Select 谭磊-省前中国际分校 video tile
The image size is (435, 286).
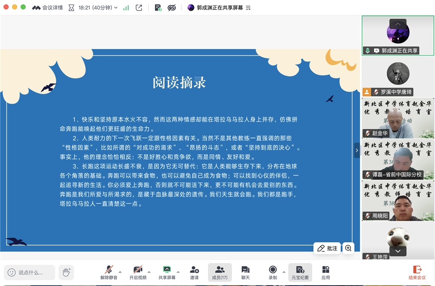pyautogui.click(x=398, y=159)
